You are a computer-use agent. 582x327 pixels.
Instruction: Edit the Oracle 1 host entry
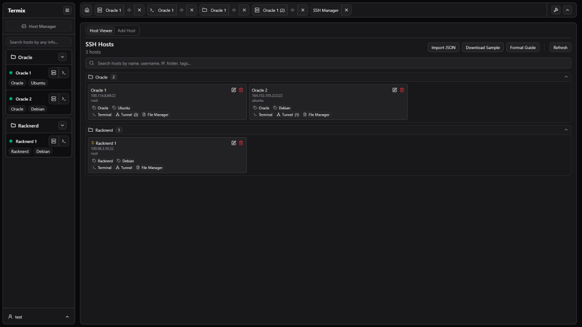coord(234,90)
